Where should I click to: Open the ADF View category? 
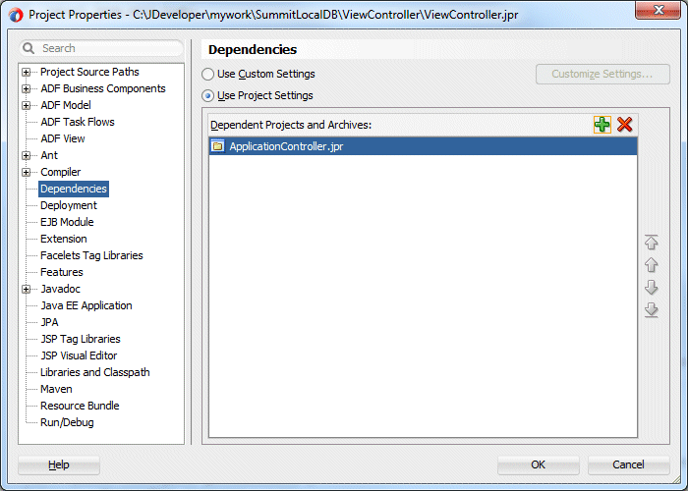tap(63, 138)
